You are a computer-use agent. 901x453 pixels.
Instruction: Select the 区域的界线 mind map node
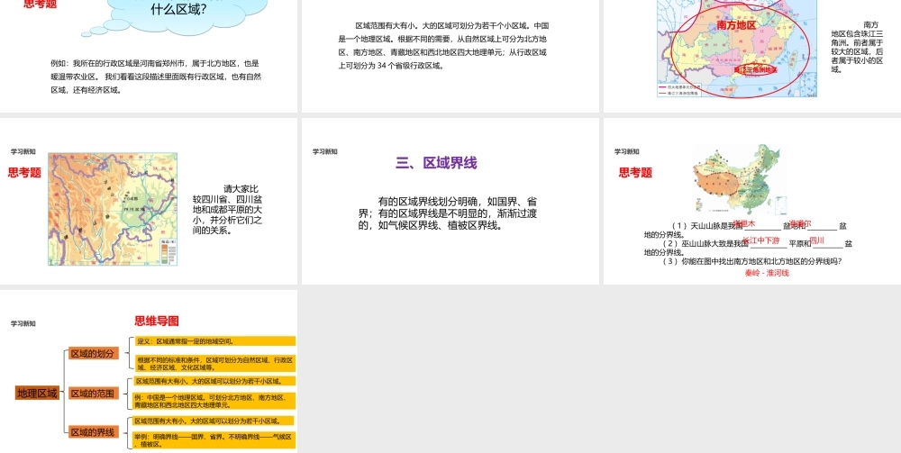[x=93, y=431]
